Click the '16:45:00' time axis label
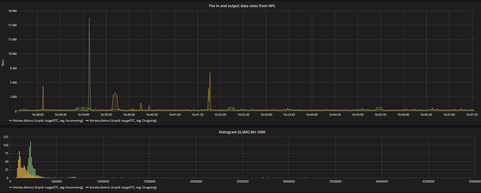This screenshot has width=481, height=193. tap(358, 115)
